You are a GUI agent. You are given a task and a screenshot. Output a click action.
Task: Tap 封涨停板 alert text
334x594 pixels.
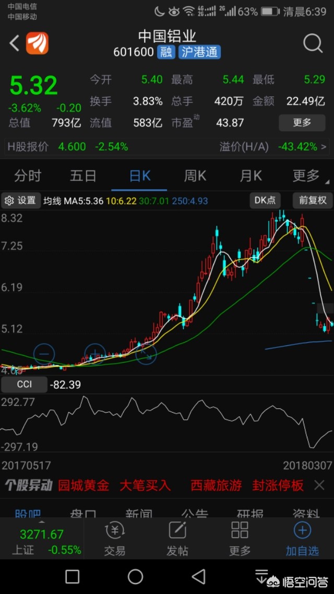[278, 485]
